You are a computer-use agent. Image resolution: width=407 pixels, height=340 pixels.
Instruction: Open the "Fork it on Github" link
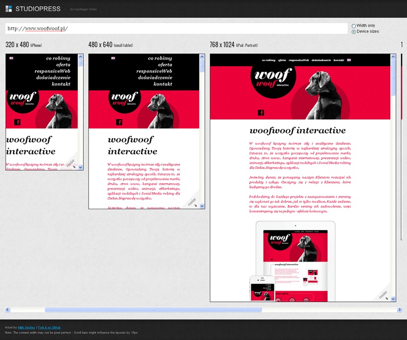pyautogui.click(x=50, y=327)
